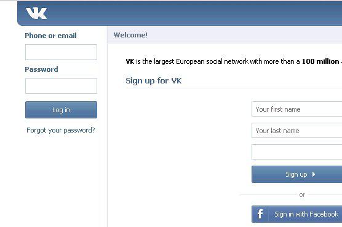
Task: Focus the Phone or email input box
Action: pos(61,52)
